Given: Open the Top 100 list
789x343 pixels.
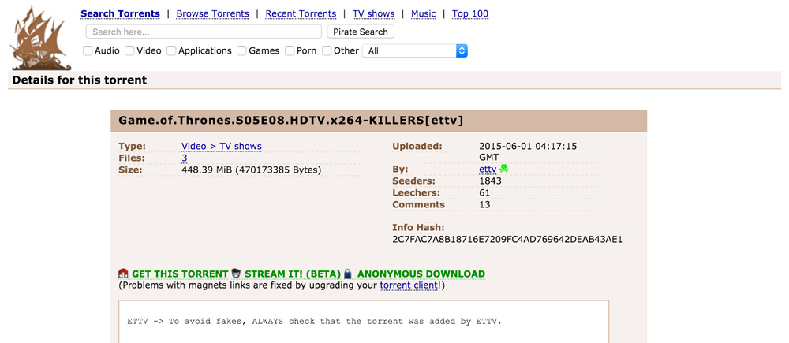Looking at the screenshot, I should click(x=470, y=13).
